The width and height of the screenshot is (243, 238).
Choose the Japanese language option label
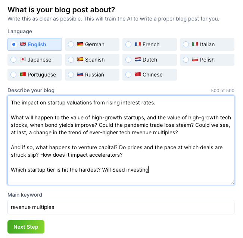pos(40,60)
